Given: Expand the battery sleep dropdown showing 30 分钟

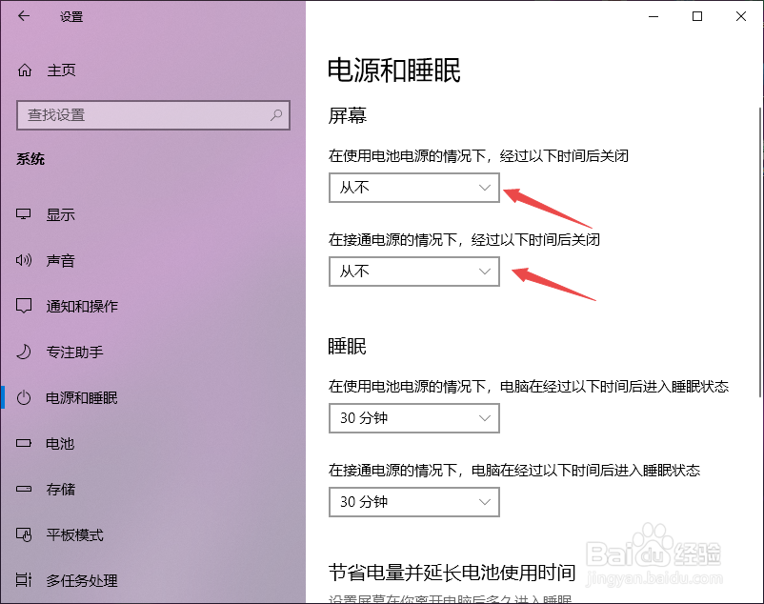Looking at the screenshot, I should [x=413, y=418].
